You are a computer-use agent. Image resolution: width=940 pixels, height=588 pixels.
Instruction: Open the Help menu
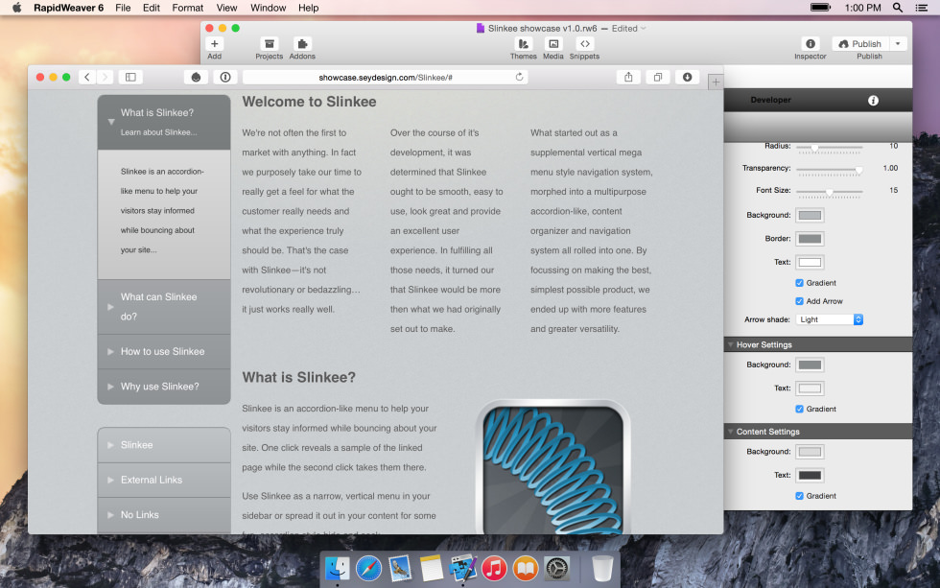coord(308,8)
